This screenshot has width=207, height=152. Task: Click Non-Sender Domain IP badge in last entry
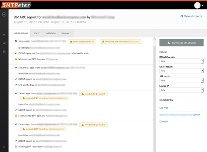point(93,125)
